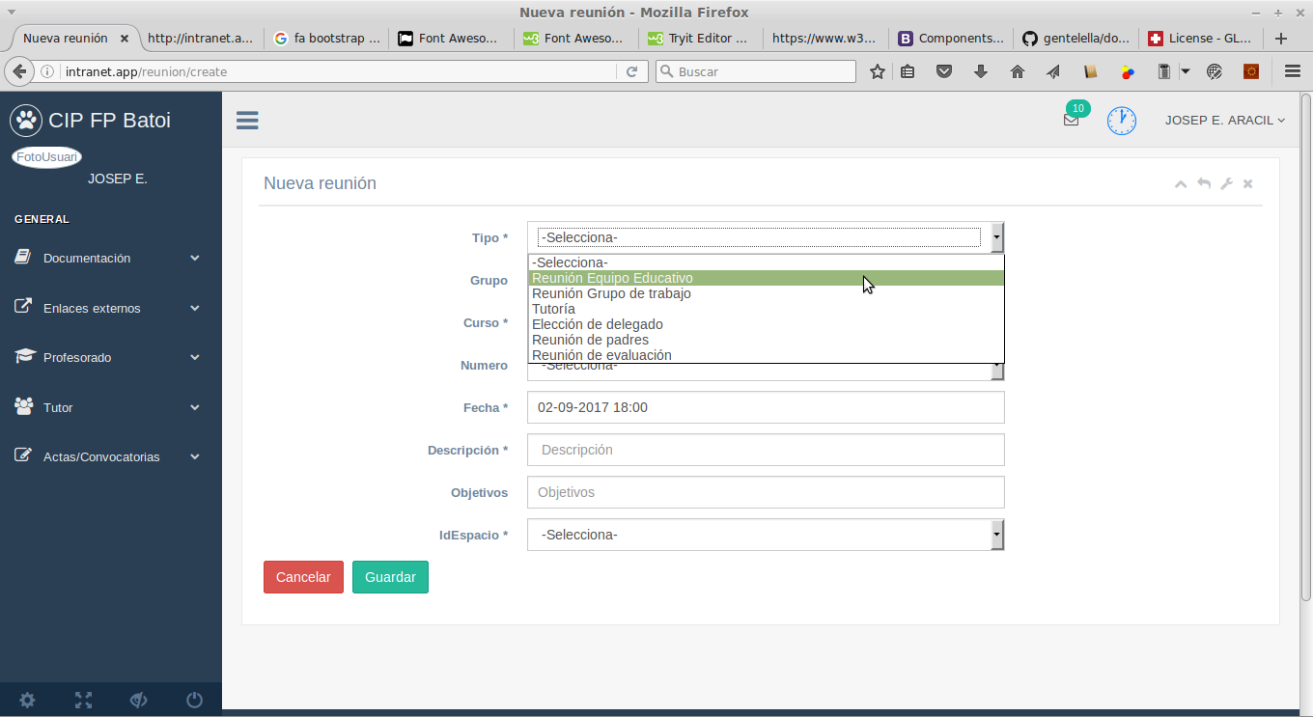
Task: Click the FotoUsuari profile picture placeholder
Action: (x=46, y=157)
